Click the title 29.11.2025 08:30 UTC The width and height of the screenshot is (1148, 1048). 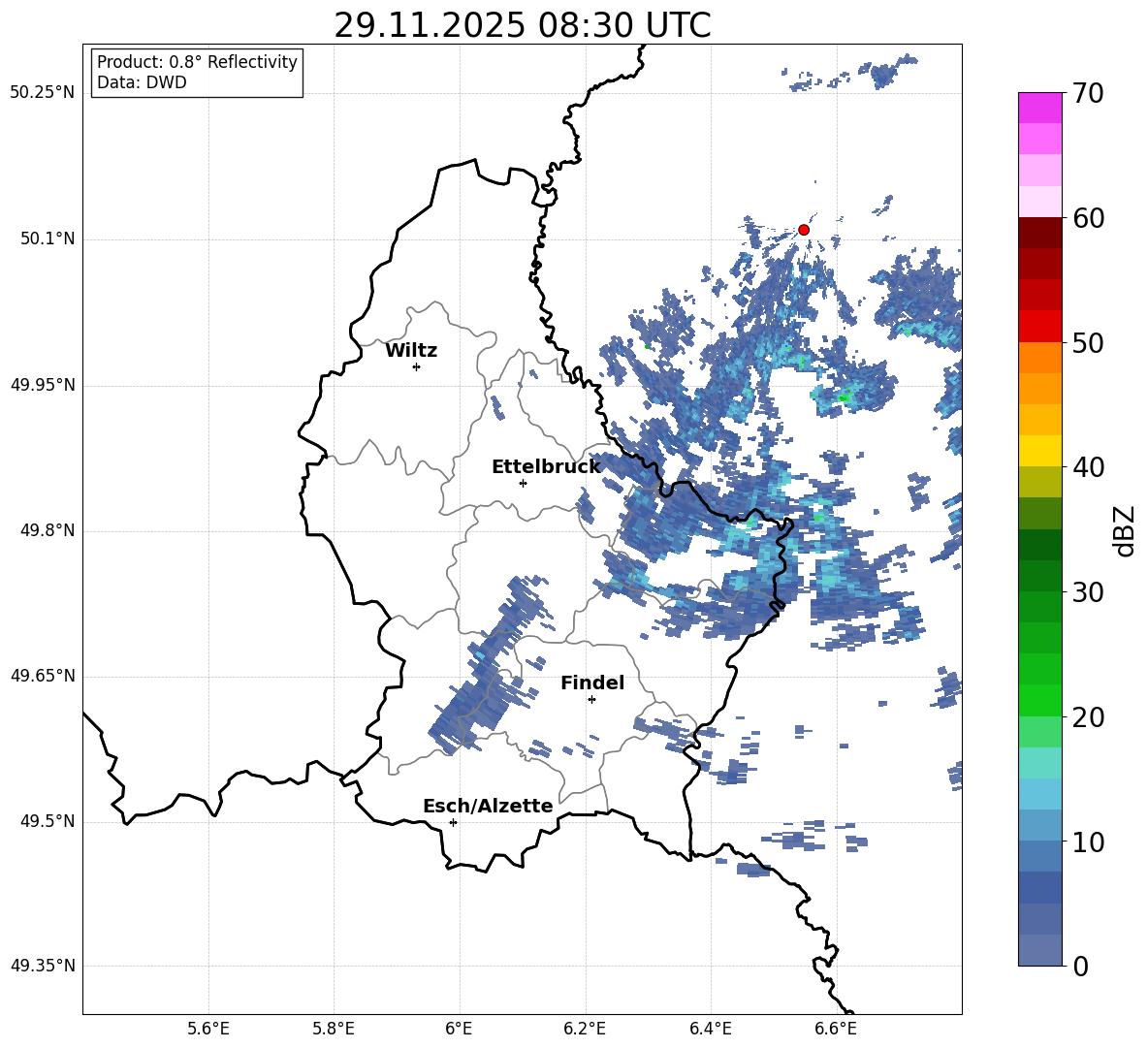[x=522, y=25]
